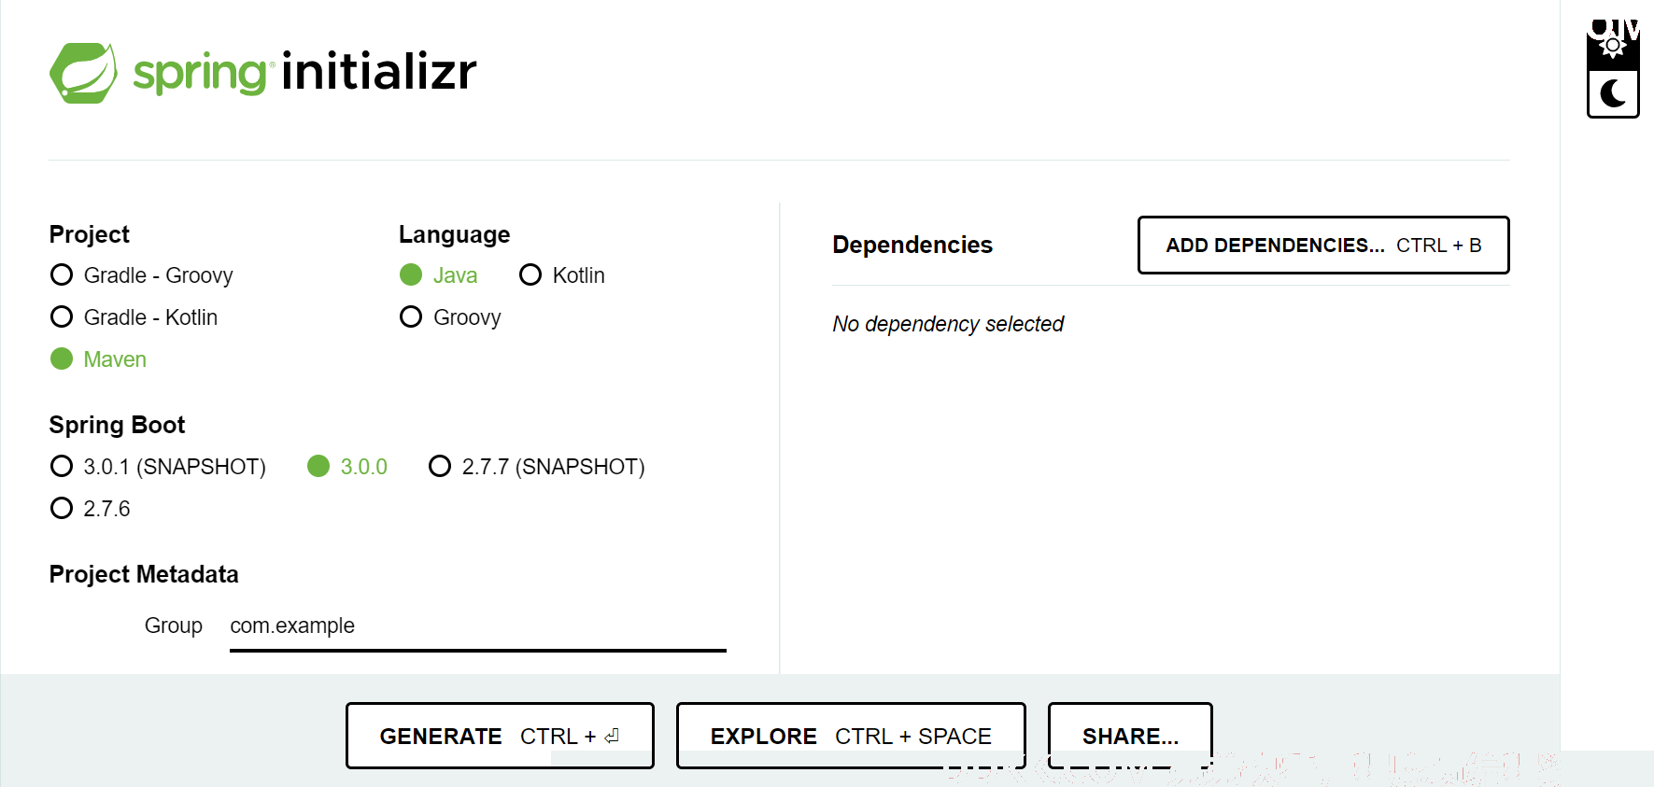Select Spring Boot 3.0.1 (SNAPSHOT)
Image resolution: width=1654 pixels, height=787 pixels.
[x=158, y=467]
